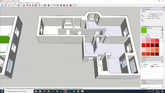This screenshot has width=165, height=93.
Task: Activate the Rotate tool
Action: pos(33,5)
